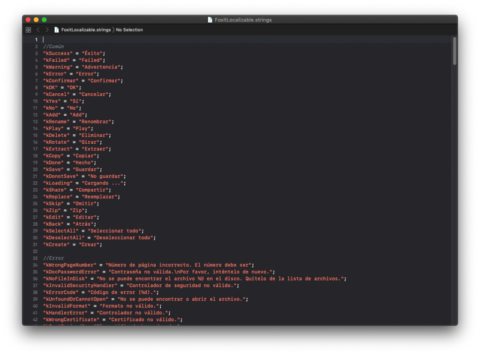
Task: Go forward with the right arrow
Action: click(47, 30)
